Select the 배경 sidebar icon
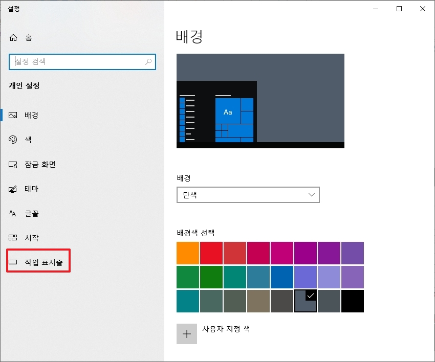 (x=13, y=115)
